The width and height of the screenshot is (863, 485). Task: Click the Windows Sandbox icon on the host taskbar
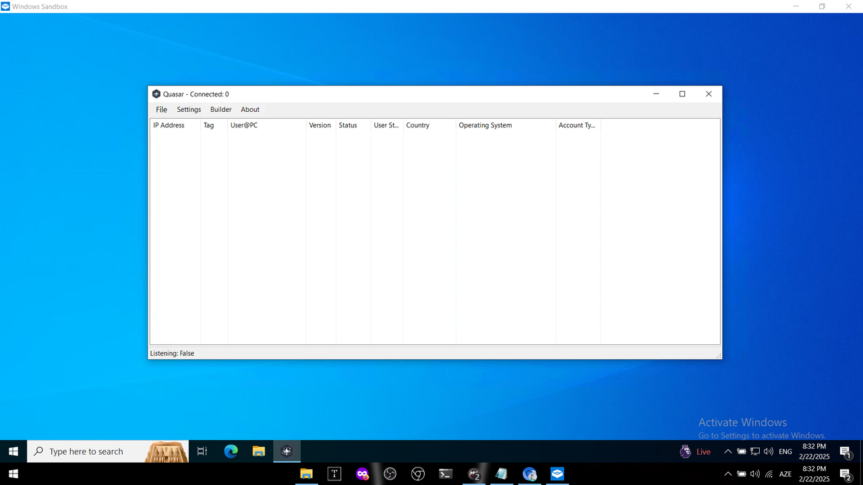click(x=557, y=474)
